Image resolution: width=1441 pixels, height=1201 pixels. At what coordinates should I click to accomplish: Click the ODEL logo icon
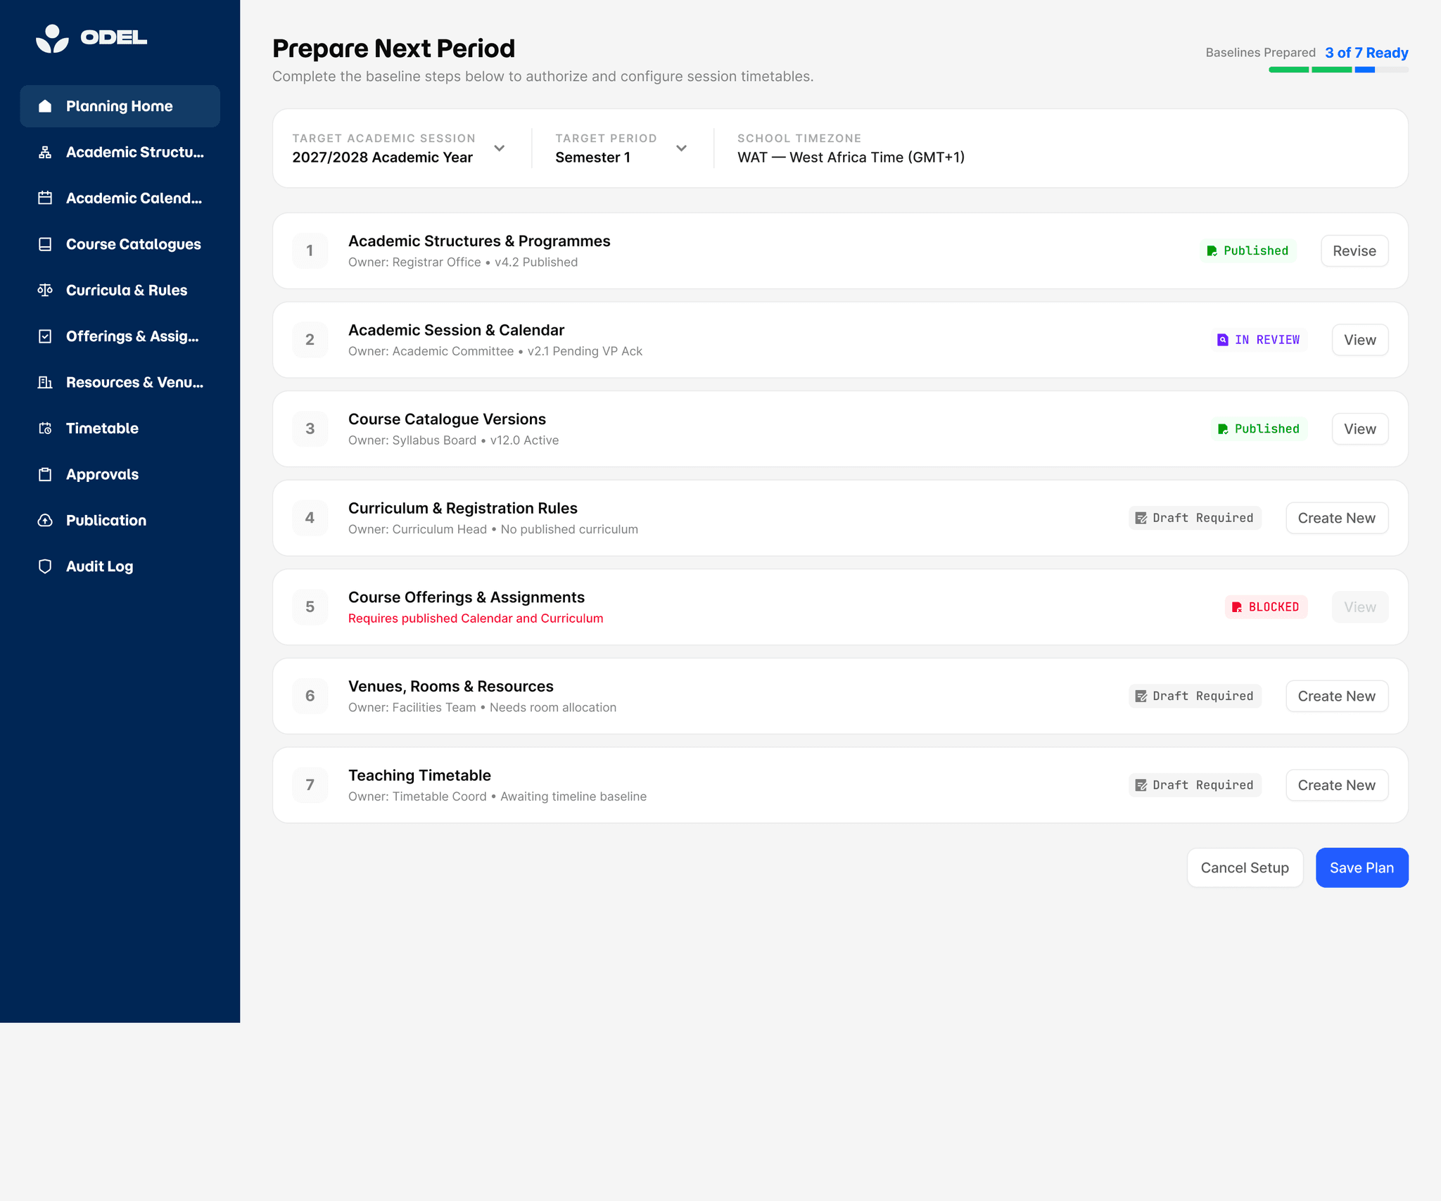(x=52, y=38)
